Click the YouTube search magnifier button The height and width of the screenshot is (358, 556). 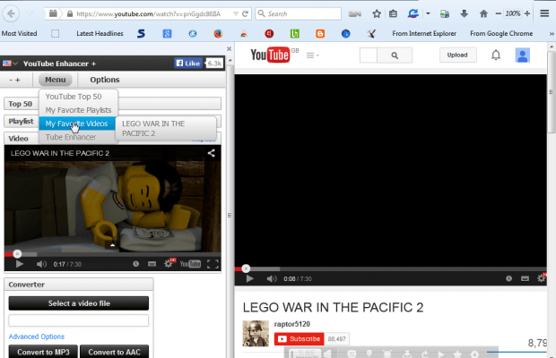(394, 55)
